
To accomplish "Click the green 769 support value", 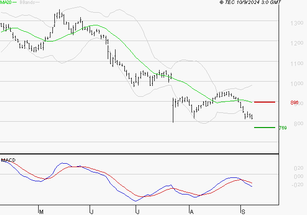I will point(283,128).
